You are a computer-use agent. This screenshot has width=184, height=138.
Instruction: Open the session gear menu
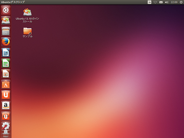(181, 2)
